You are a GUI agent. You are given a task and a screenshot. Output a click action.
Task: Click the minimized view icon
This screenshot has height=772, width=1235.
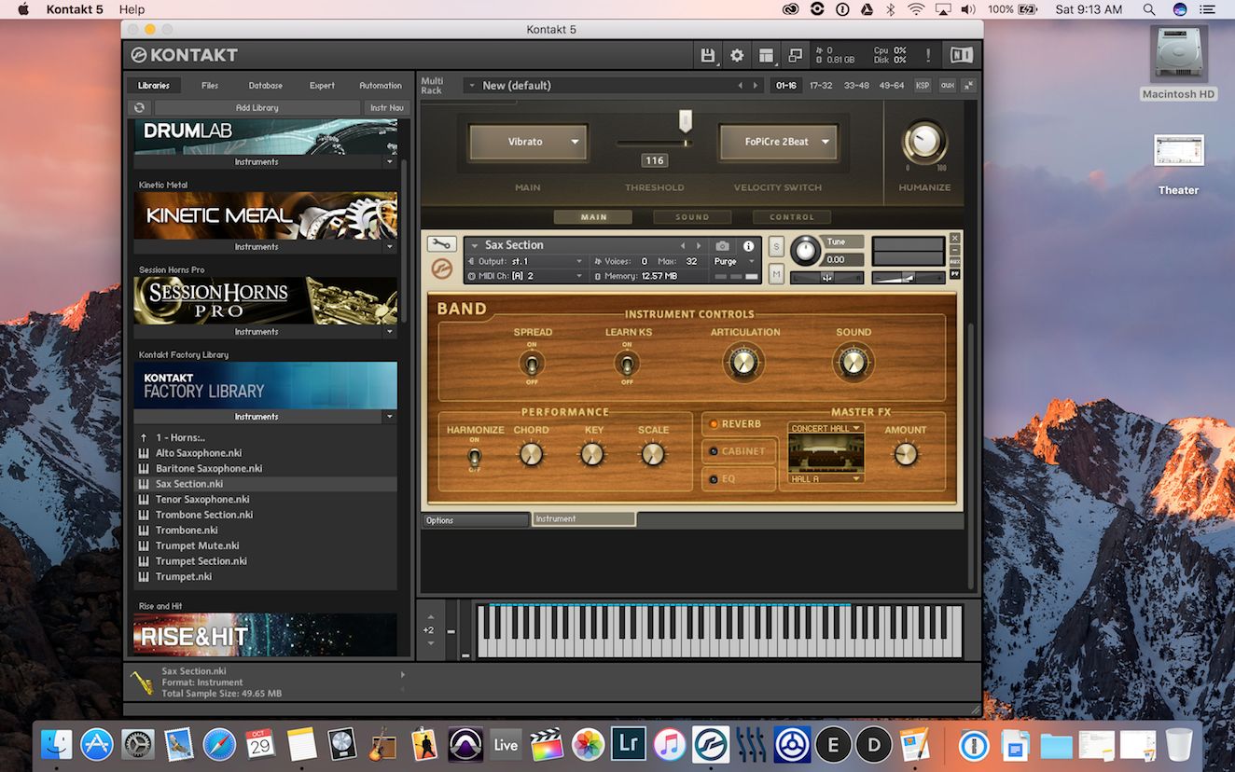coord(795,55)
